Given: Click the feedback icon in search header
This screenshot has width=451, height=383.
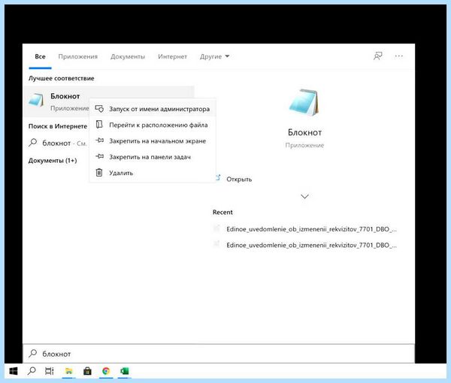Looking at the screenshot, I should (378, 56).
